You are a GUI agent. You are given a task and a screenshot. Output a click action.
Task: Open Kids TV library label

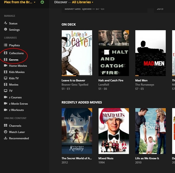[x=14, y=78]
